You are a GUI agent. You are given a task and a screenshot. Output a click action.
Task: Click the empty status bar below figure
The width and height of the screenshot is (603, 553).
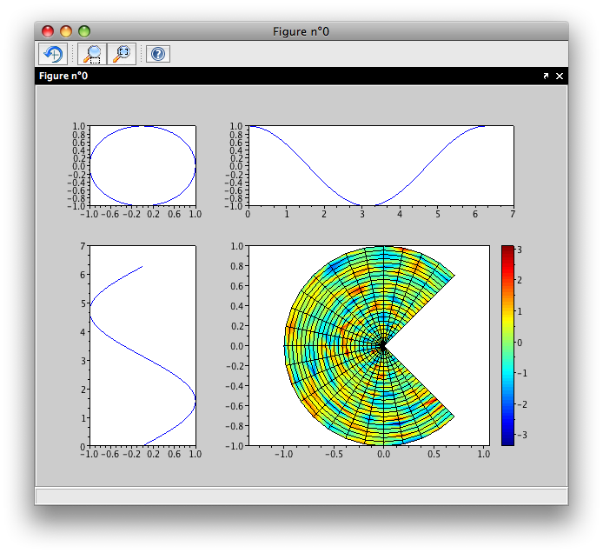(x=301, y=496)
